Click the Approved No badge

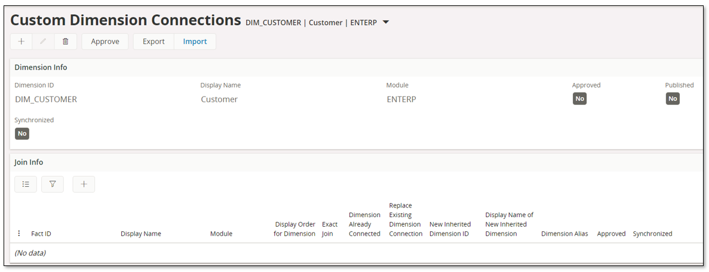[x=579, y=98]
